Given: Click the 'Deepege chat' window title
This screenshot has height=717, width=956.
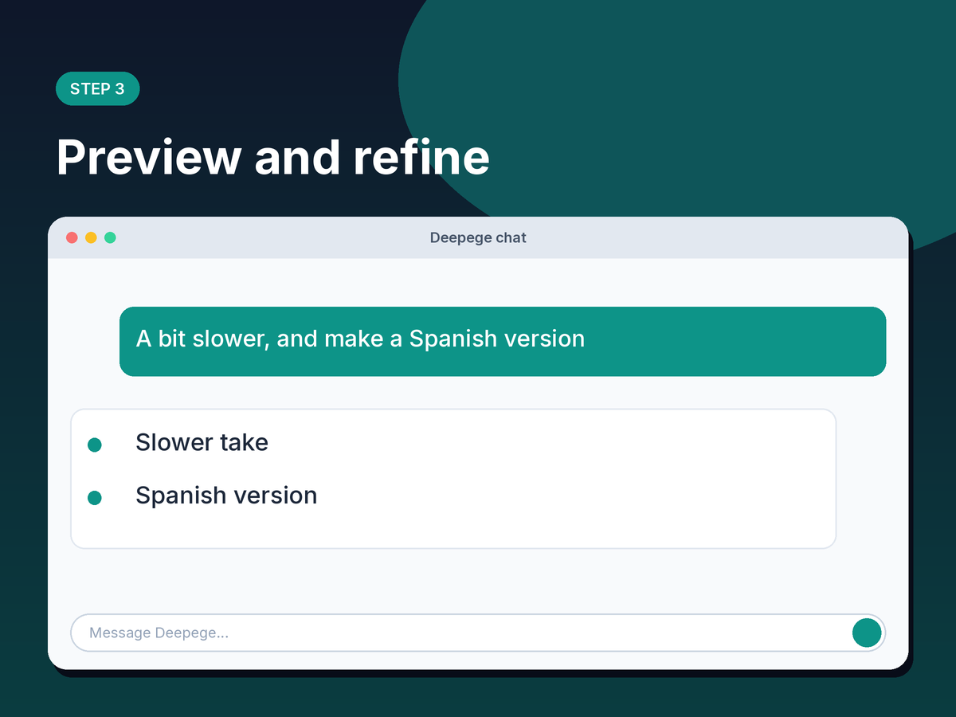Looking at the screenshot, I should point(478,237).
